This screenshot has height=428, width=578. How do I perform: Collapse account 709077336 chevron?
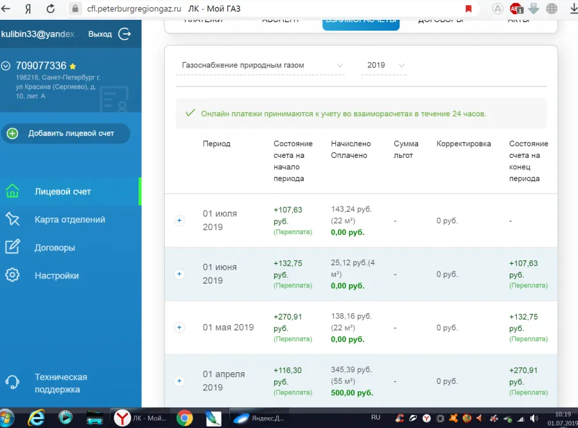point(6,66)
